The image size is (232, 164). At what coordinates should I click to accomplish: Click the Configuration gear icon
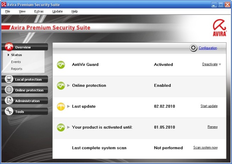point(193,48)
